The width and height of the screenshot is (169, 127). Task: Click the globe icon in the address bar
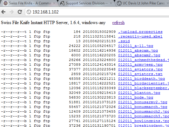[29, 12]
